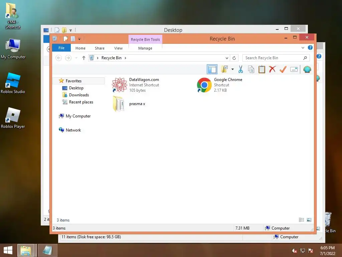Image resolution: width=342 pixels, height=257 pixels.
Task: Select Network in the navigation pane
Action: (x=73, y=130)
